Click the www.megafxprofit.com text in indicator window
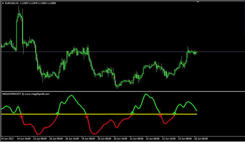Viewport: 245px width, 142px height. (37, 94)
